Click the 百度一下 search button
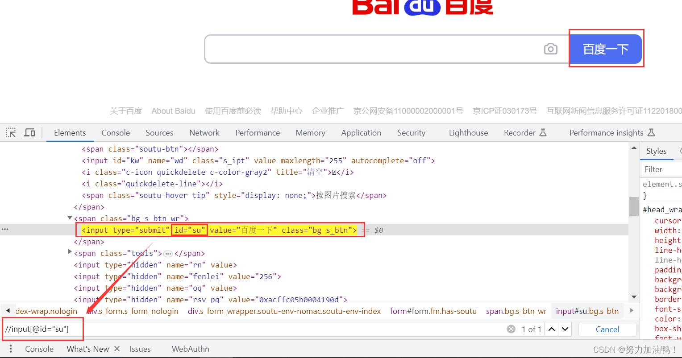The height and width of the screenshot is (358, 682). (x=606, y=49)
